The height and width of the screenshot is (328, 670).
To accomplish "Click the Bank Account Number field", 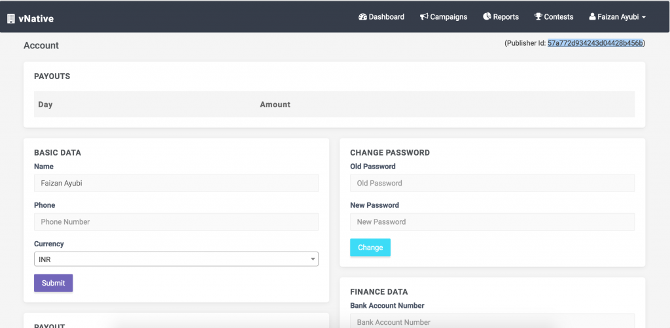I will pyautogui.click(x=492, y=321).
